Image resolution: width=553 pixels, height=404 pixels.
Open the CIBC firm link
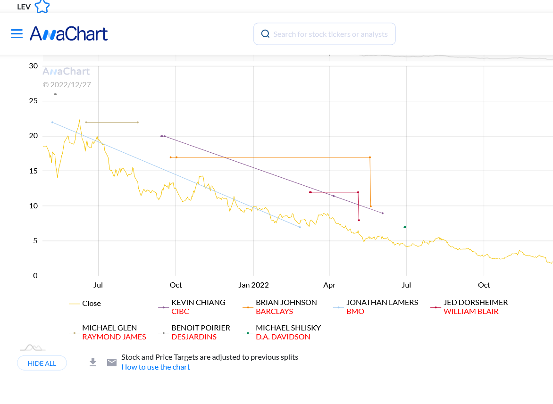click(180, 311)
